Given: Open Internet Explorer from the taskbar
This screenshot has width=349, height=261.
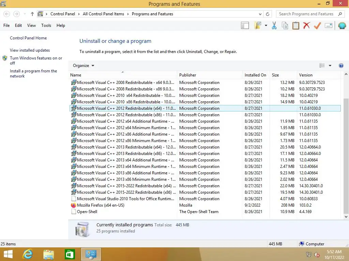Looking at the screenshot, I should tap(28, 254).
